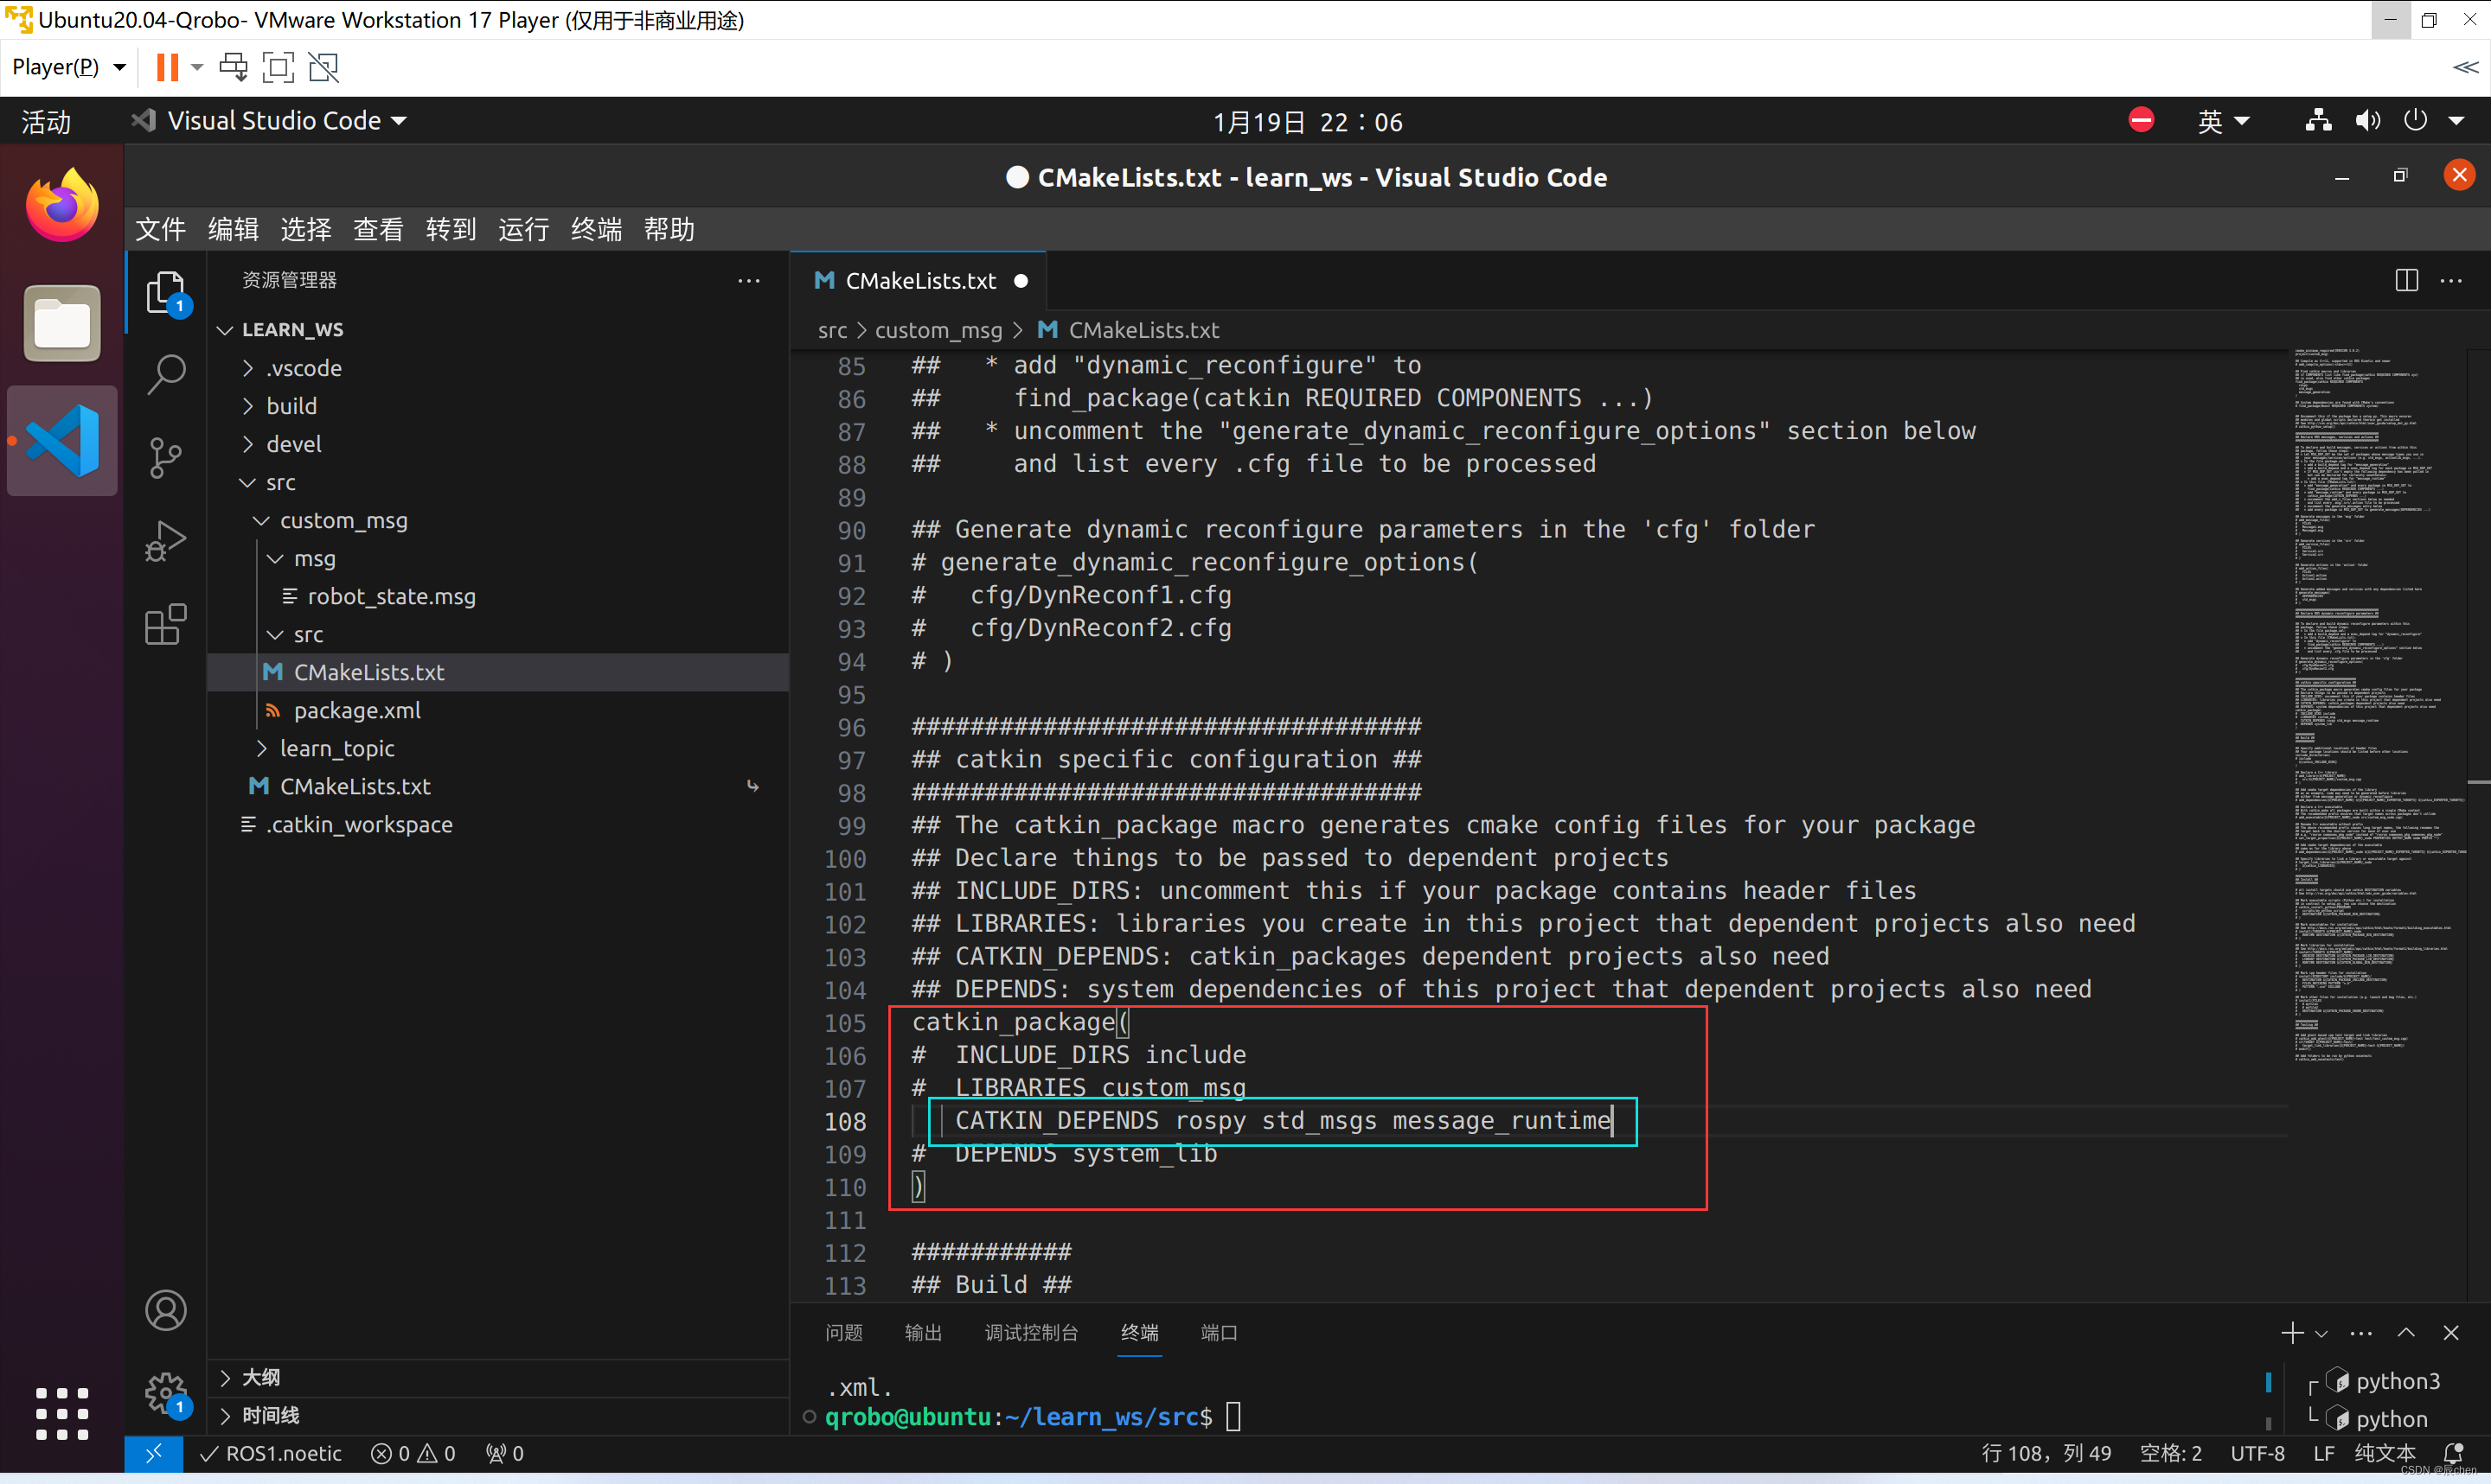Screen dimensions: 2491x1484
Task: Launch Firefox from the Ubuntu dock
Action: 62,205
